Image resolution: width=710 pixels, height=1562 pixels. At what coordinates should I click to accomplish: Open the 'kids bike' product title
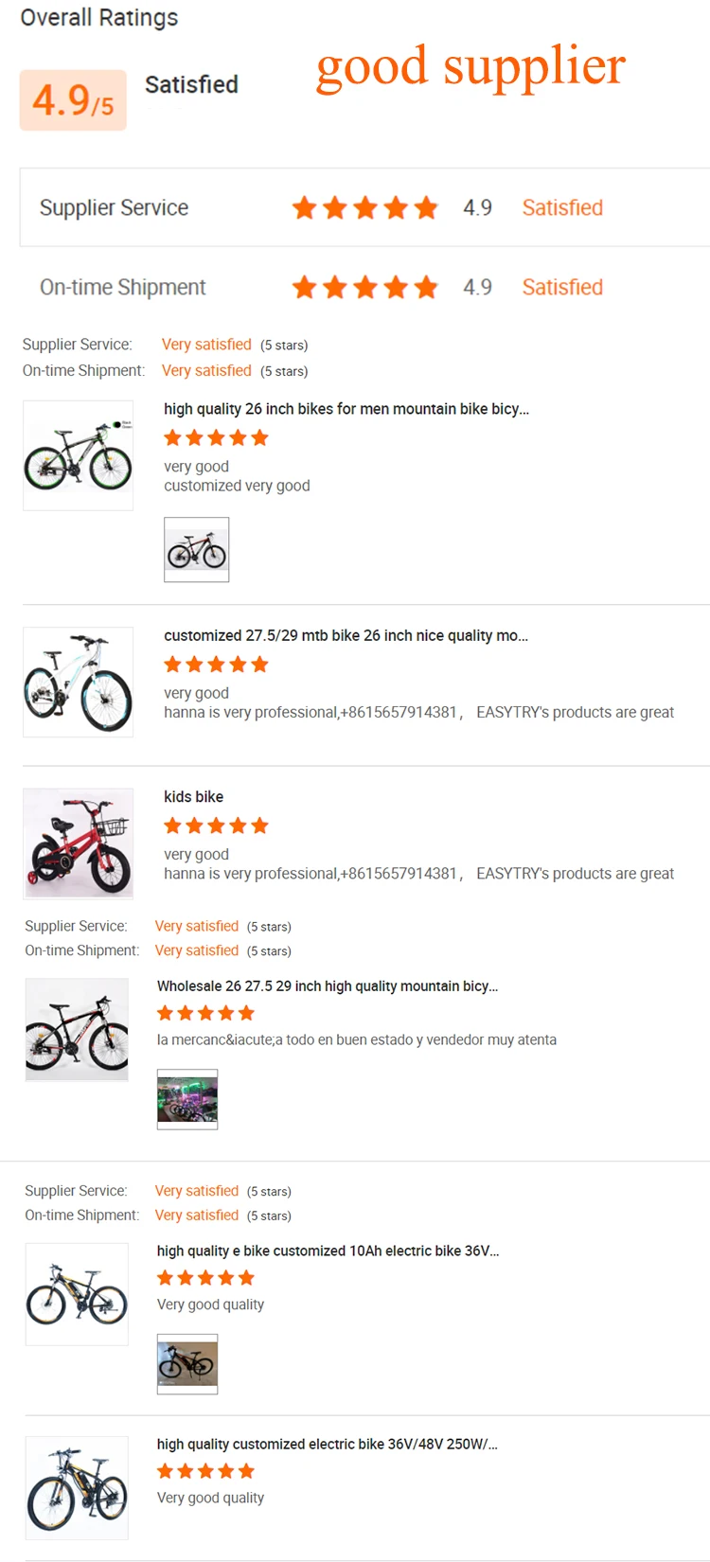193,796
